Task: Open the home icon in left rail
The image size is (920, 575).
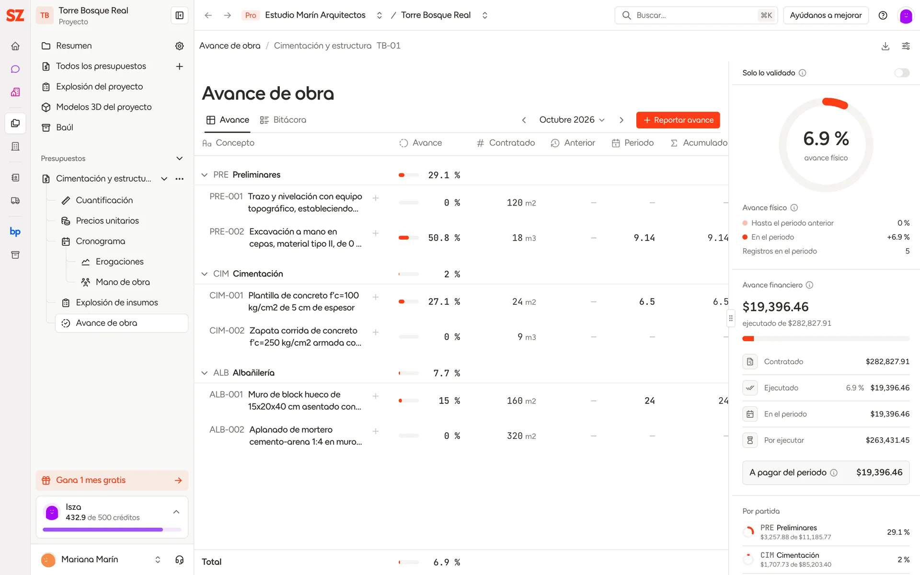Action: (x=15, y=46)
